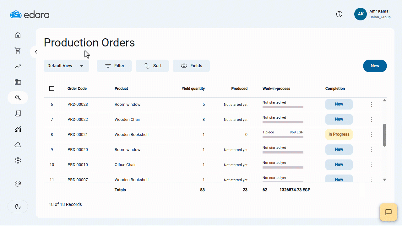Sort by the Completion column header

pyautogui.click(x=335, y=89)
